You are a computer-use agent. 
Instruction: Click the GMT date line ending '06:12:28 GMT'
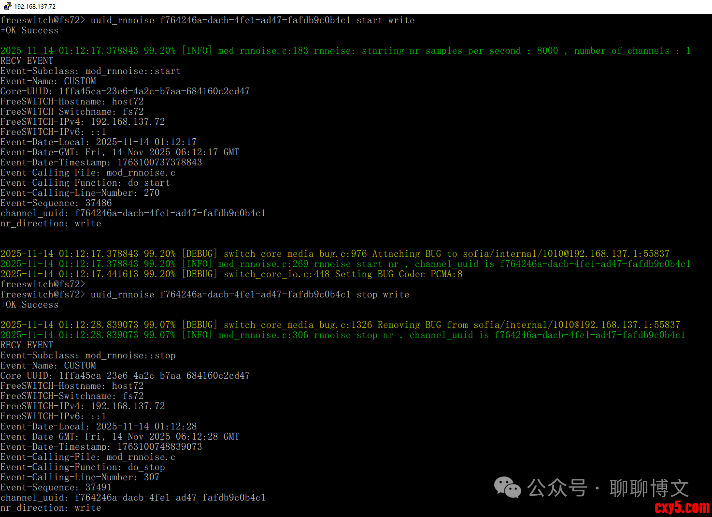click(120, 437)
